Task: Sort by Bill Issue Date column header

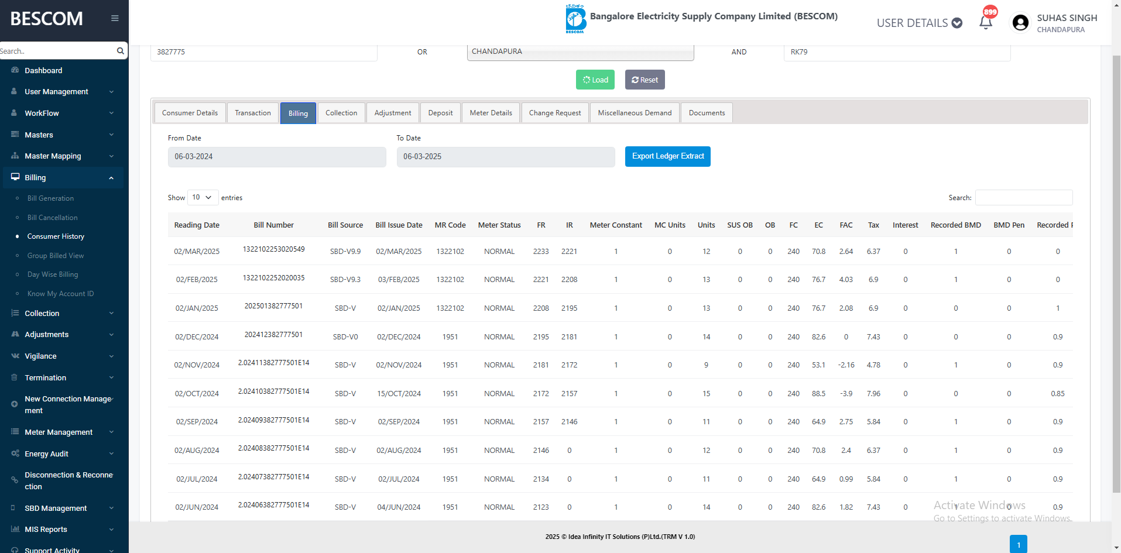Action: (399, 225)
